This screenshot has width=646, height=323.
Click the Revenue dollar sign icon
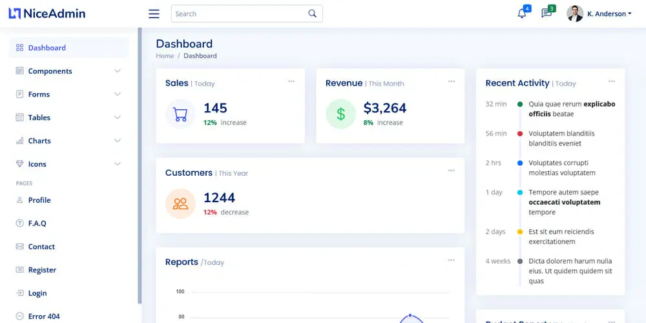340,114
